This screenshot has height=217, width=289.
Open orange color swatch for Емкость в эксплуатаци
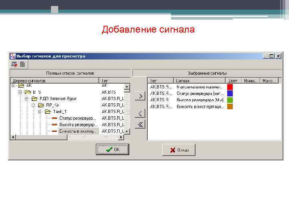230,106
